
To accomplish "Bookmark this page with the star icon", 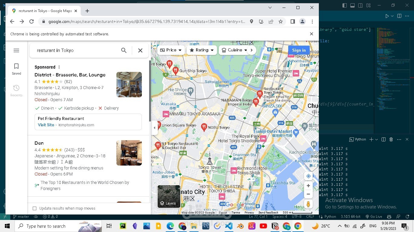I will (x=281, y=21).
